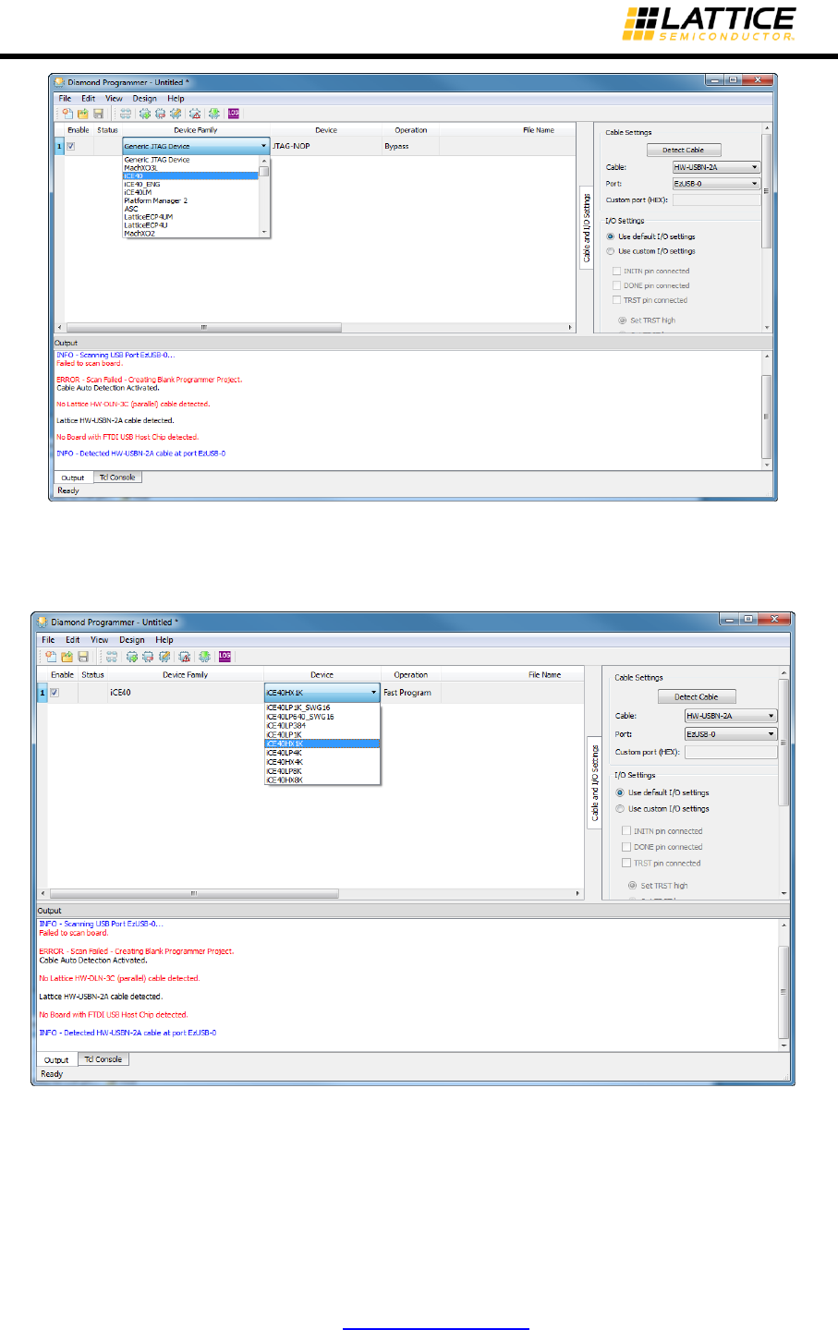Click New project icon in lower window toolbar
The height and width of the screenshot is (1330, 838).
tap(51, 657)
